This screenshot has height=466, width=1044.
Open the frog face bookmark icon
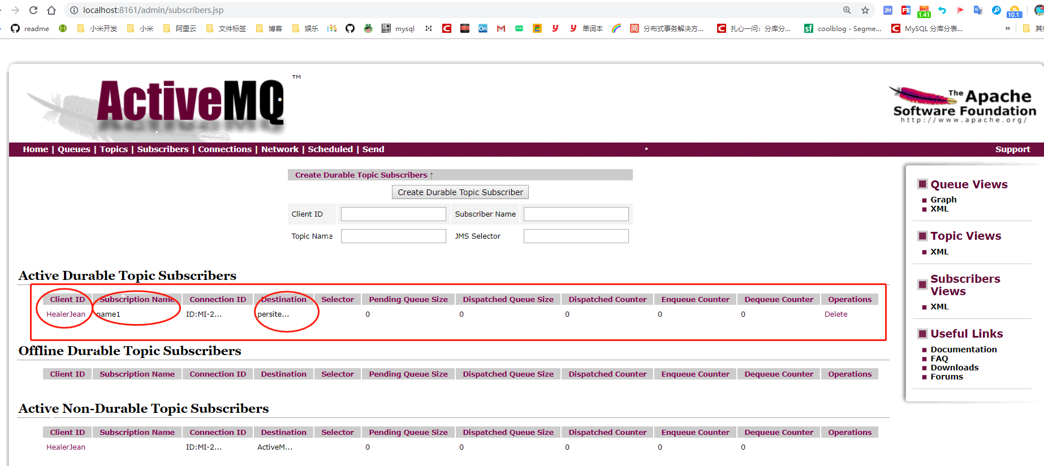(x=368, y=28)
